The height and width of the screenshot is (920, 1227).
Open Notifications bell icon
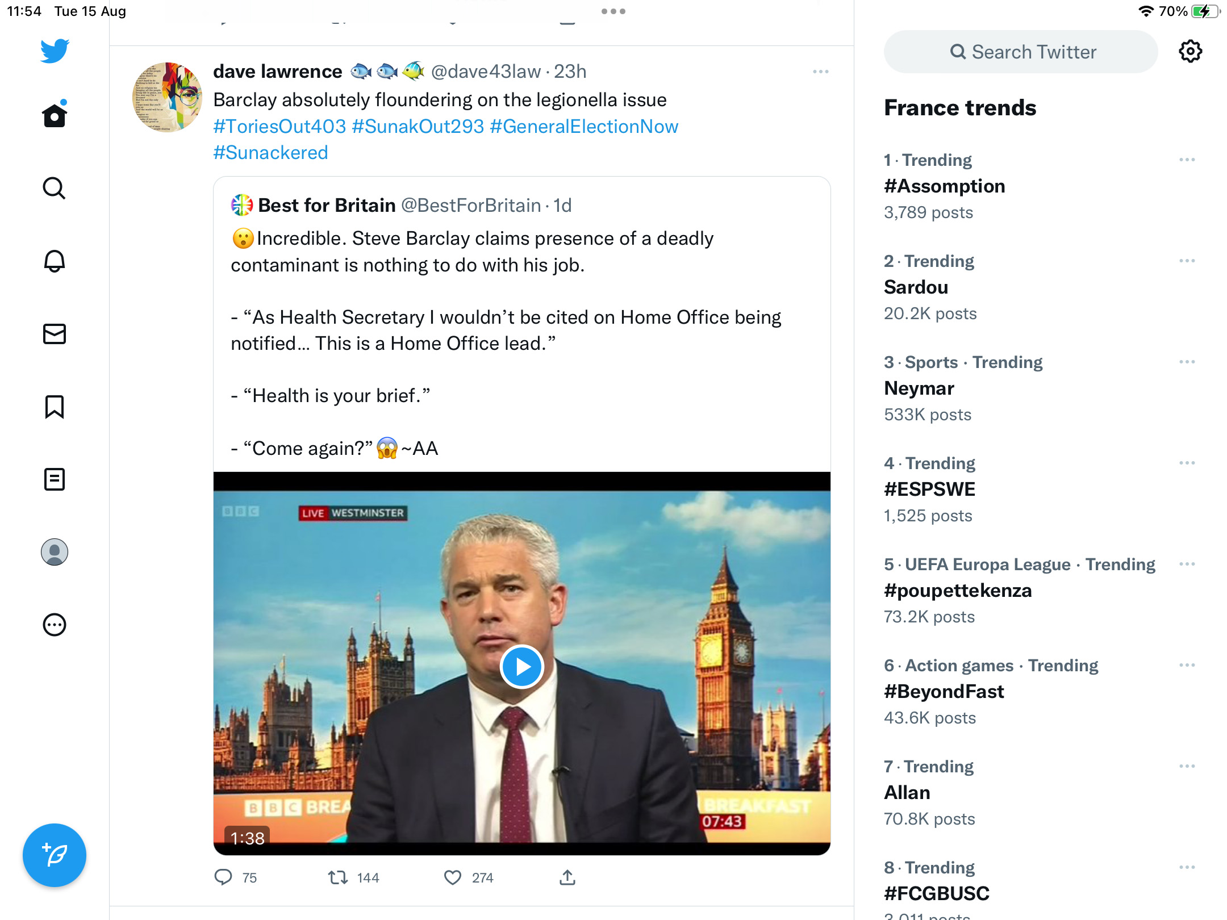coord(55,261)
